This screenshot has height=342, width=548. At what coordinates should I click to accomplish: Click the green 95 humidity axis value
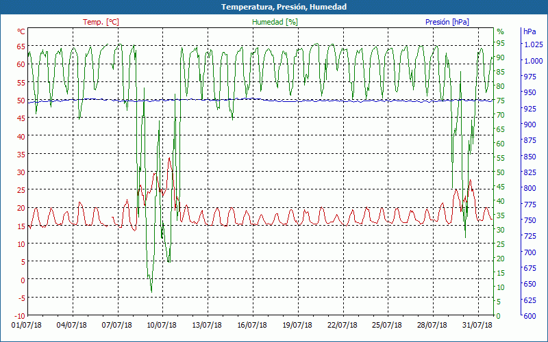501,43
